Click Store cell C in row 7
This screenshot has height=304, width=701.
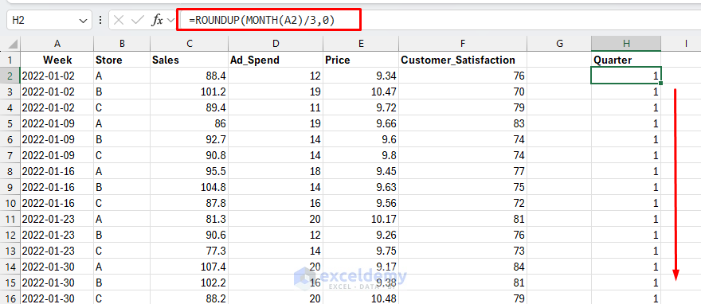click(x=122, y=155)
